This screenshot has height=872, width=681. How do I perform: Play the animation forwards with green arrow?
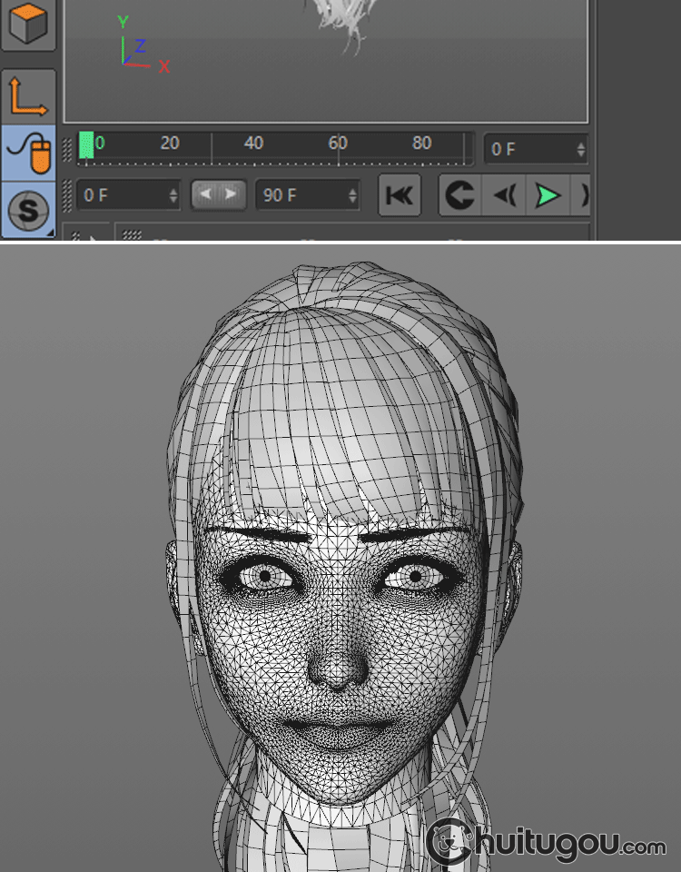(x=548, y=195)
